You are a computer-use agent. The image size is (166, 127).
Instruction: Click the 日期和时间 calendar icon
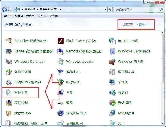point(61,123)
